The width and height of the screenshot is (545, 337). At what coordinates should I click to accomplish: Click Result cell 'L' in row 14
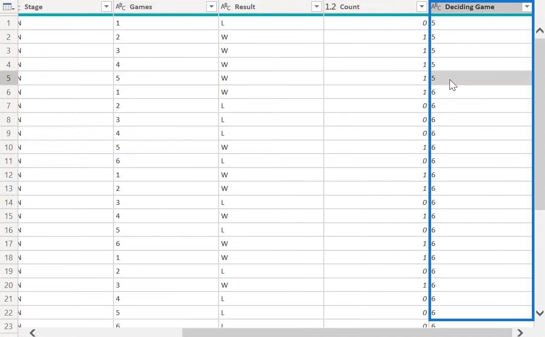point(271,203)
